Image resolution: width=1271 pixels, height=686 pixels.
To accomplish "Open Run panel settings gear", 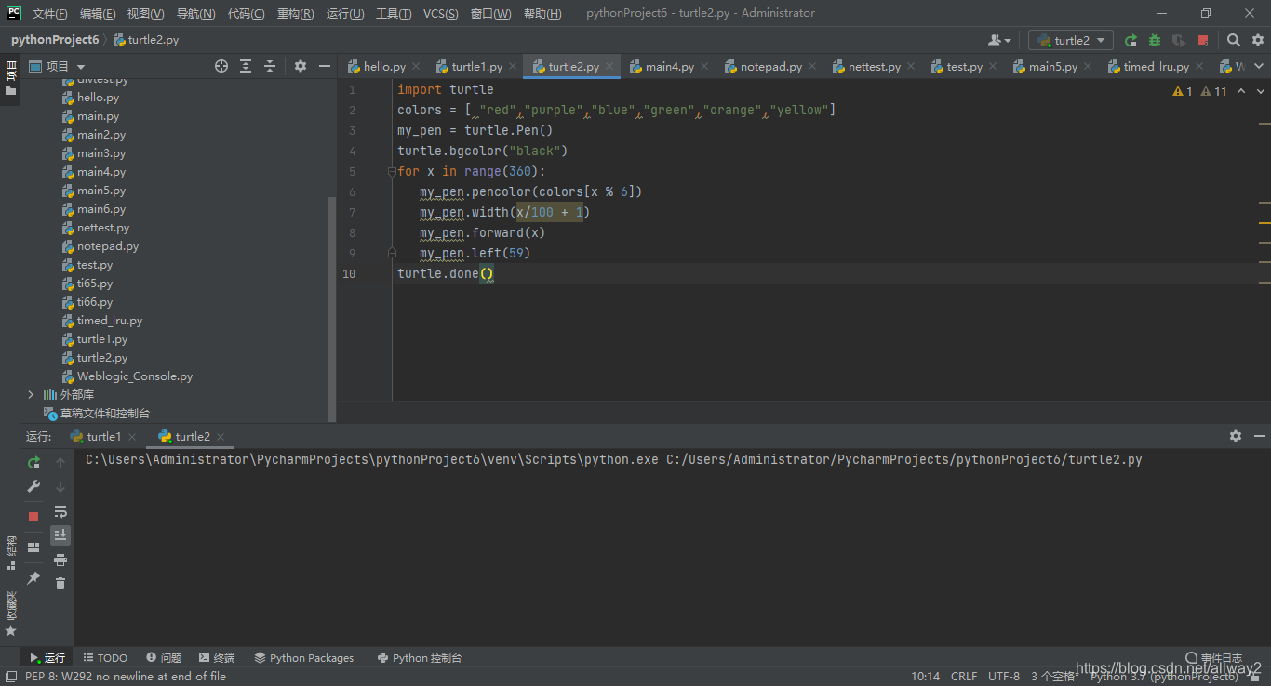I will (1236, 436).
